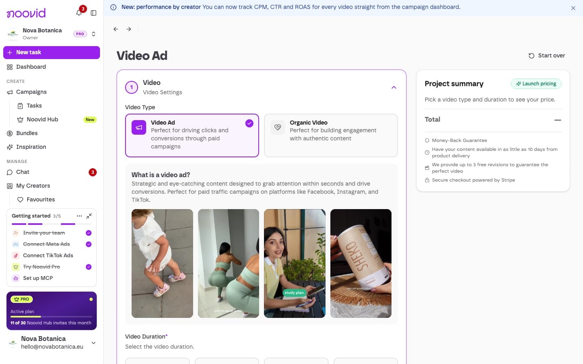Click the New task button

tap(51, 53)
